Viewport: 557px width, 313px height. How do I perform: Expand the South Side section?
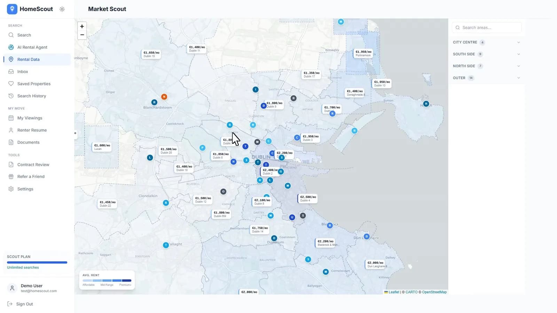pos(486,54)
